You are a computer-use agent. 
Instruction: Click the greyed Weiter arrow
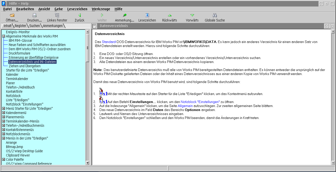click(102, 15)
